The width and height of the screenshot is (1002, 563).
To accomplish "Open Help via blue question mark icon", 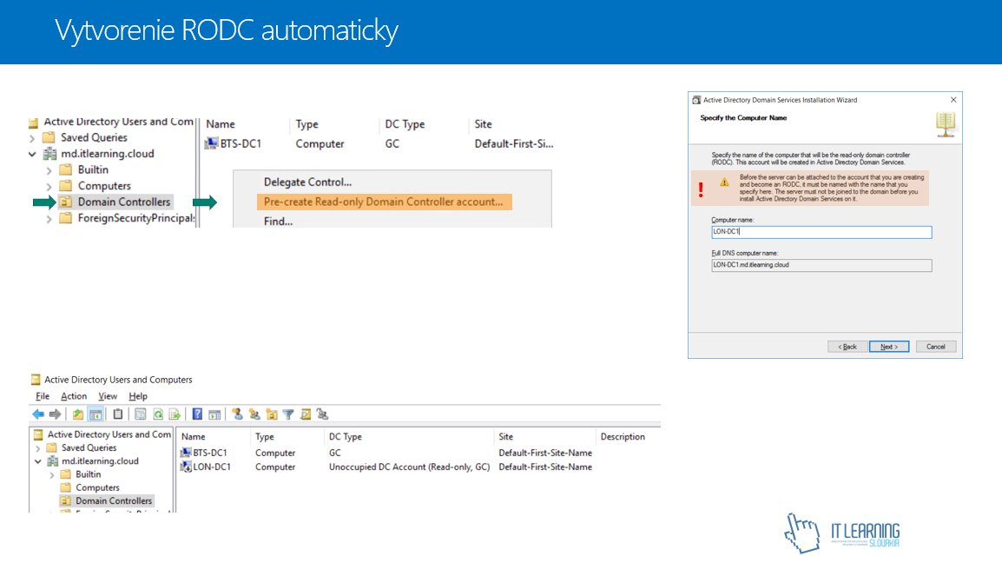I will pos(198,414).
